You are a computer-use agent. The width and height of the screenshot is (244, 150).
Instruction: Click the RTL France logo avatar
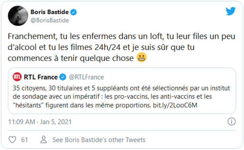[x=17, y=77]
